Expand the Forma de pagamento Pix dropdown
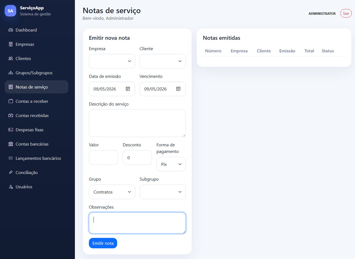This screenshot has width=355, height=259. point(171,164)
